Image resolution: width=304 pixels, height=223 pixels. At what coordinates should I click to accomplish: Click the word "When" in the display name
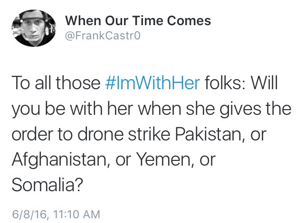(x=81, y=21)
